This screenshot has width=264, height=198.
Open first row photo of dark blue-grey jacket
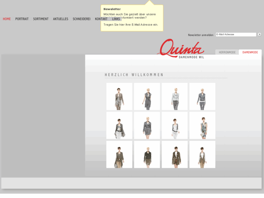click(x=202, y=96)
